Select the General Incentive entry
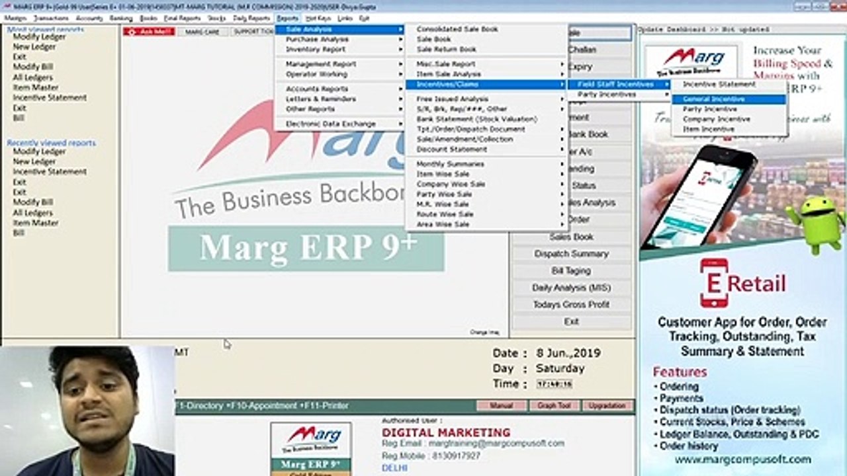The height and width of the screenshot is (476, 847). (729, 99)
